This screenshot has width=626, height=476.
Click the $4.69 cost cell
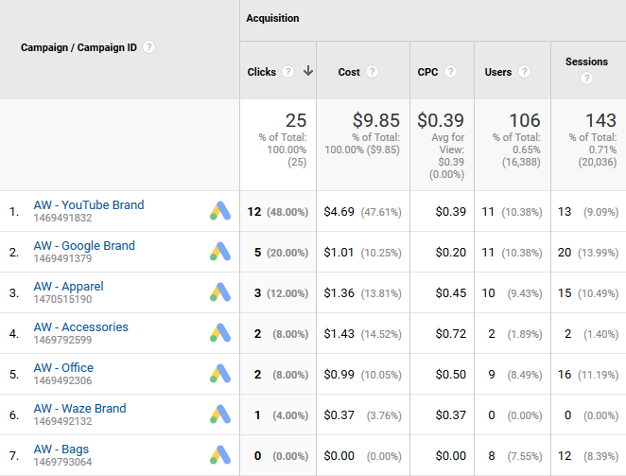tap(362, 211)
